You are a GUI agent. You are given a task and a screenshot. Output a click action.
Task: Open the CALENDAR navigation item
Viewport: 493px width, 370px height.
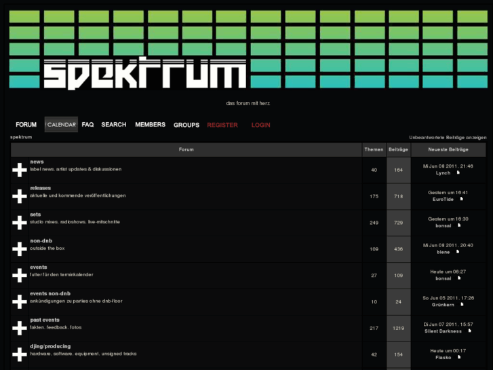pyautogui.click(x=61, y=125)
